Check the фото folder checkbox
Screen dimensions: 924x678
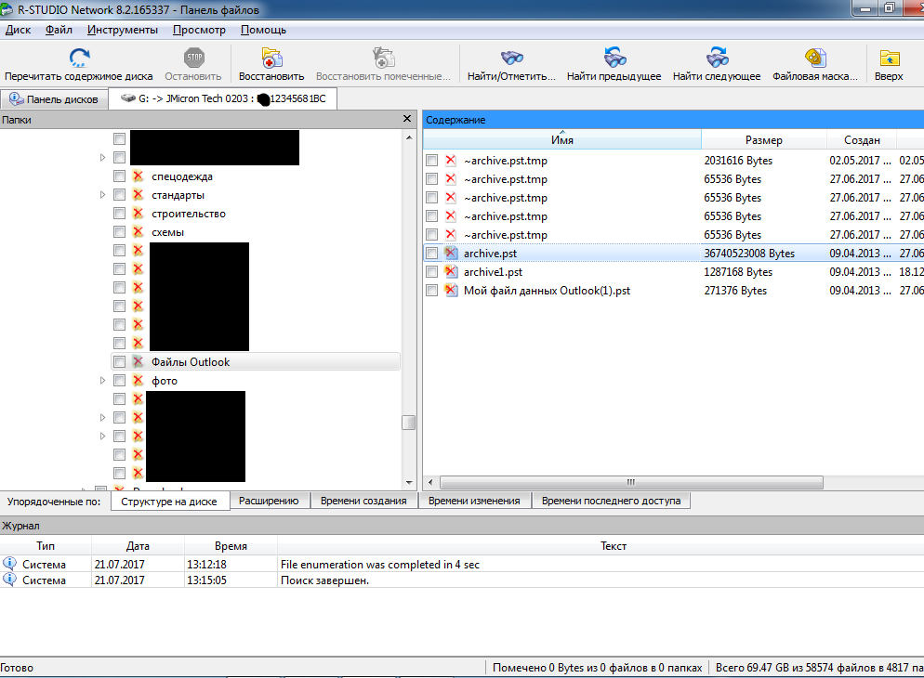[120, 380]
